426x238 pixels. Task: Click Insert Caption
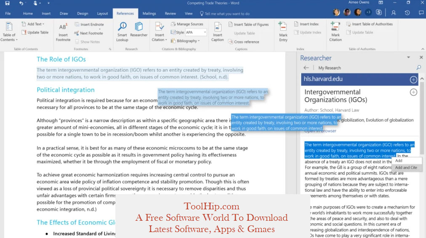[x=217, y=32]
